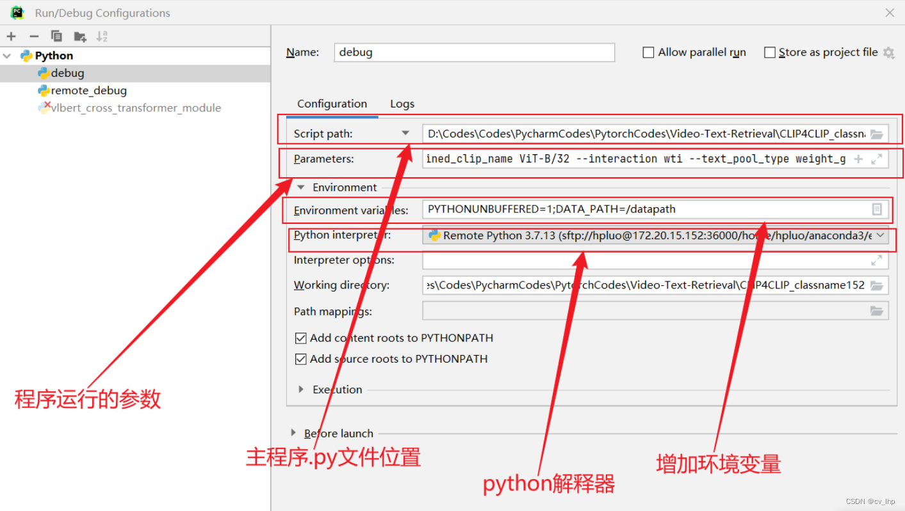Edit environment variables list icon
The image size is (905, 511).
(877, 209)
